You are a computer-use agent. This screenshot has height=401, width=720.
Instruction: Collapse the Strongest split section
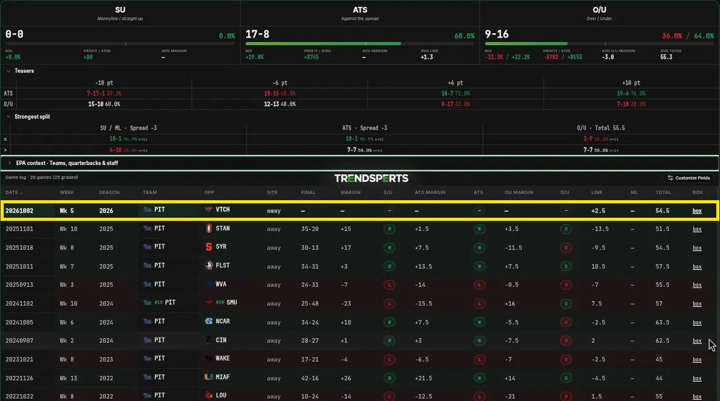pyautogui.click(x=8, y=116)
